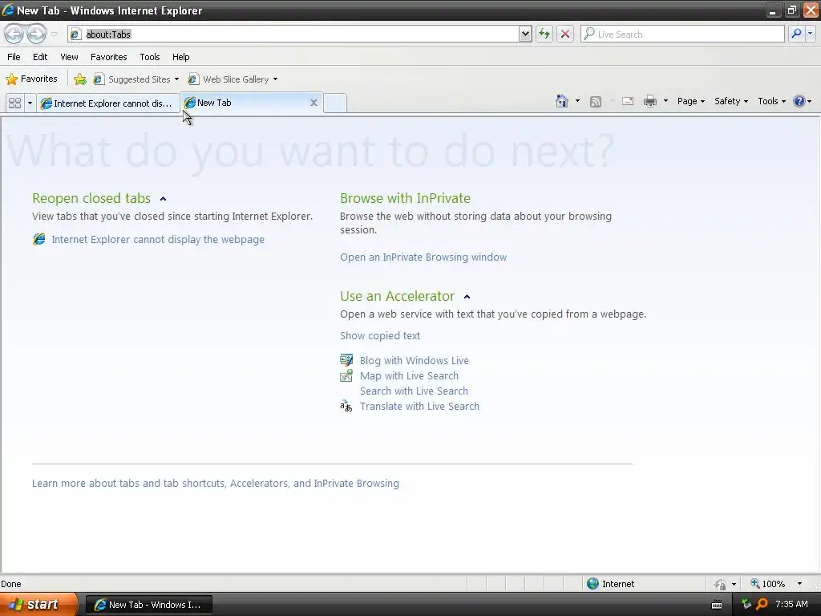Open the Help menu
Image resolution: width=821 pixels, height=616 pixels.
(180, 57)
